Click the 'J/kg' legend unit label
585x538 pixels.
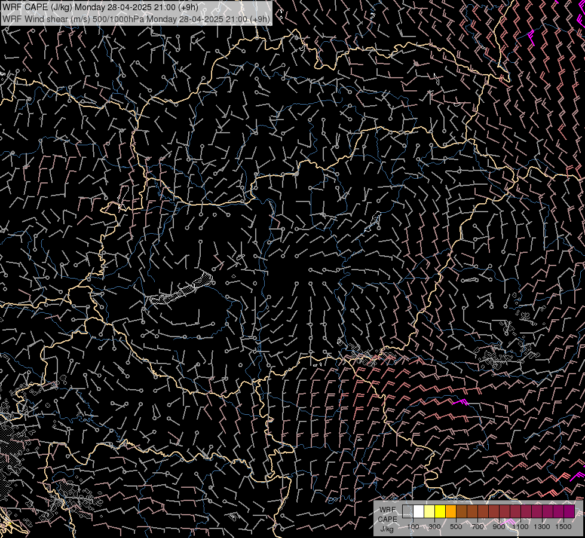pyautogui.click(x=387, y=528)
